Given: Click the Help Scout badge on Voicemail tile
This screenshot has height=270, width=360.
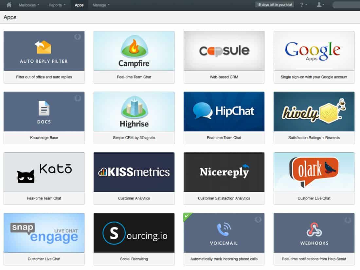Looking at the screenshot, I should (x=258, y=220).
